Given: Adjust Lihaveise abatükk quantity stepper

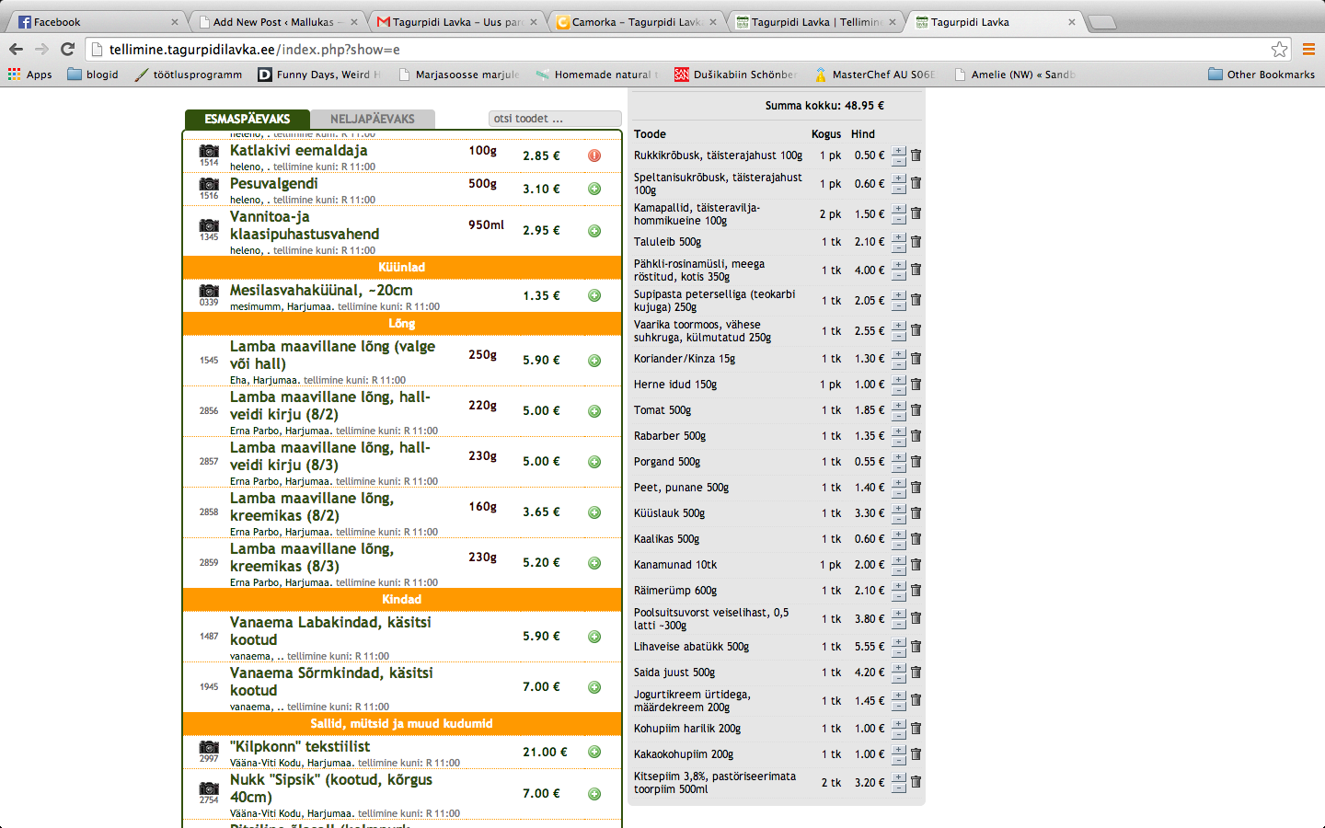Looking at the screenshot, I should 899,647.
